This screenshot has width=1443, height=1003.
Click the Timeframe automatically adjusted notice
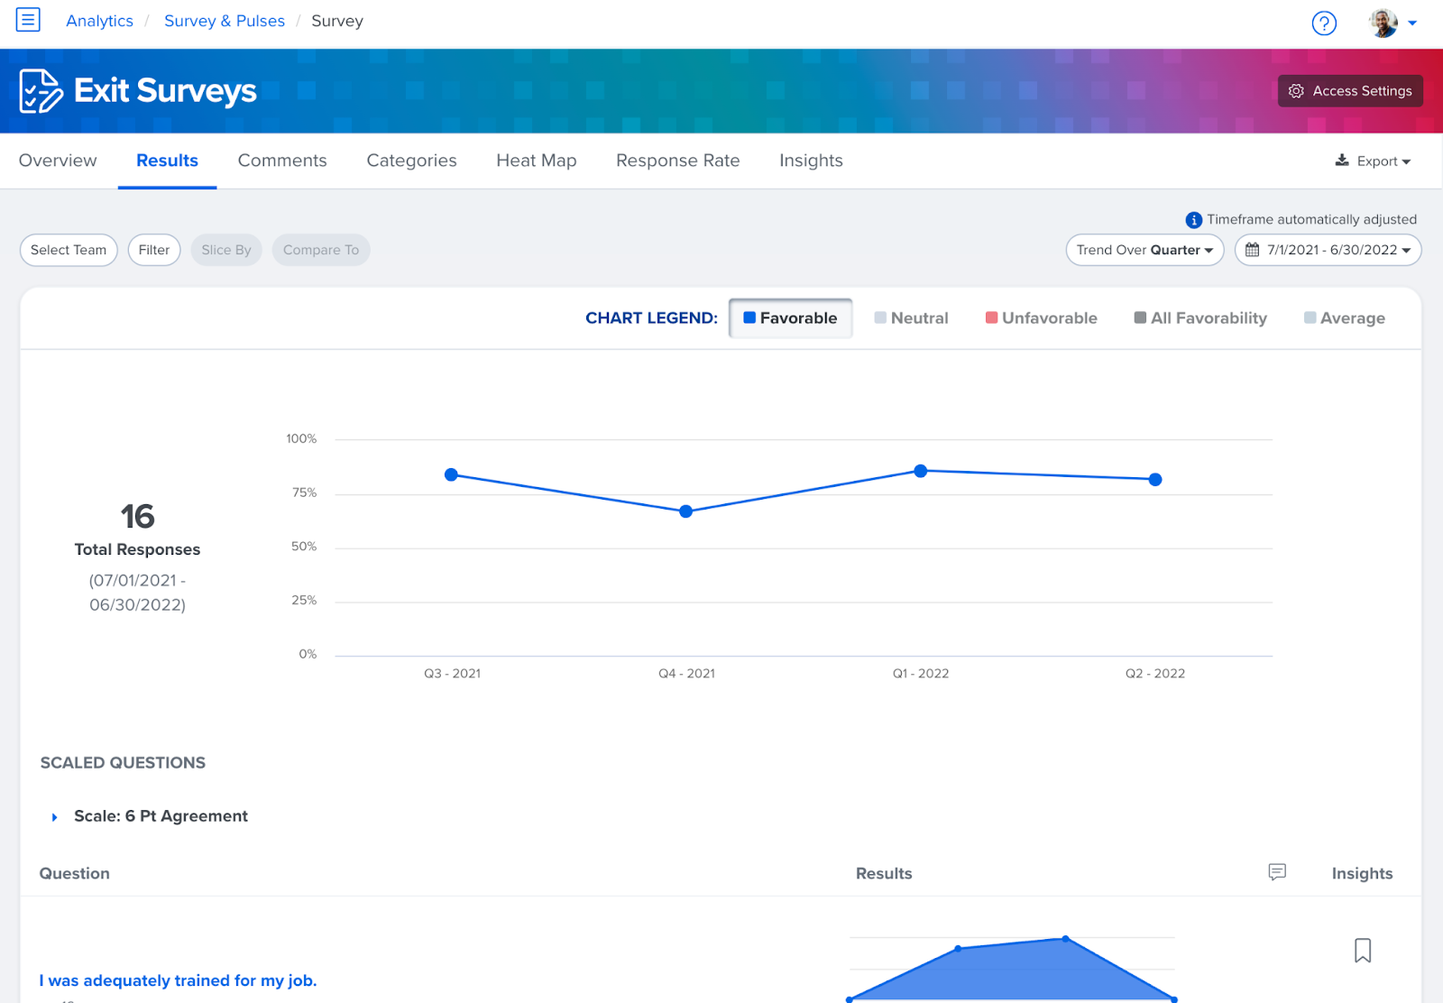tap(1311, 219)
